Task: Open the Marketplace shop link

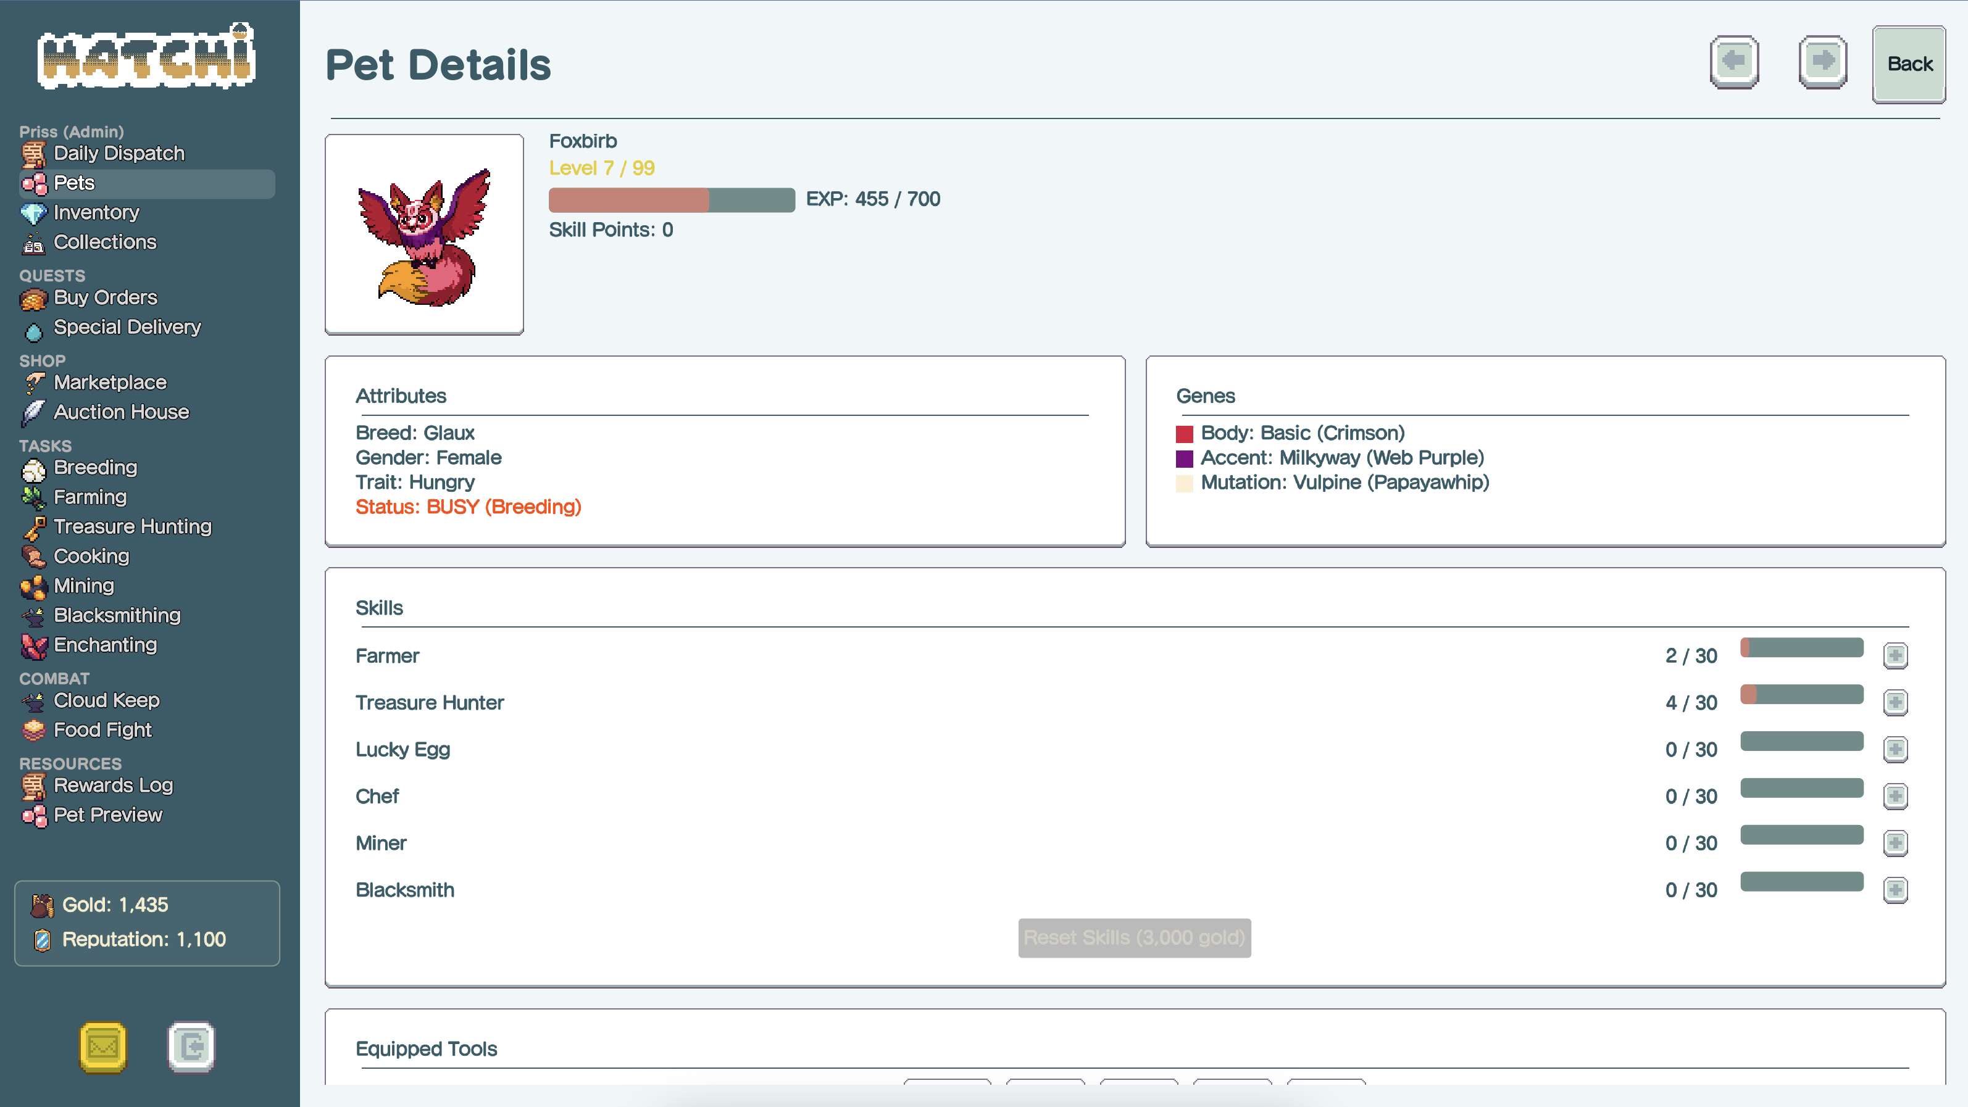Action: coord(110,383)
